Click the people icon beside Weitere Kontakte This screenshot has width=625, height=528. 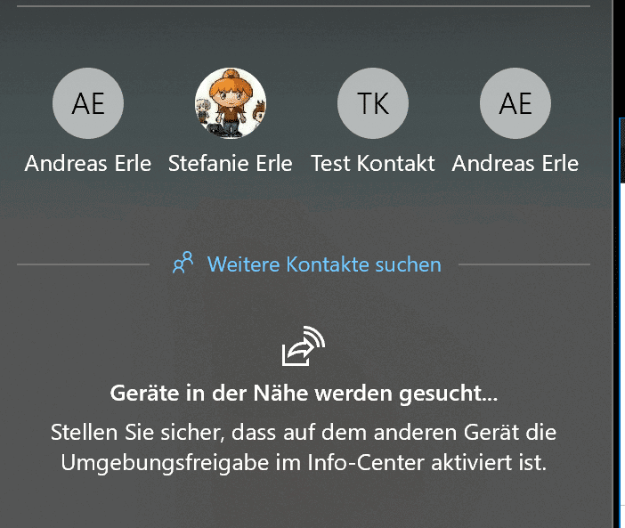click(183, 263)
